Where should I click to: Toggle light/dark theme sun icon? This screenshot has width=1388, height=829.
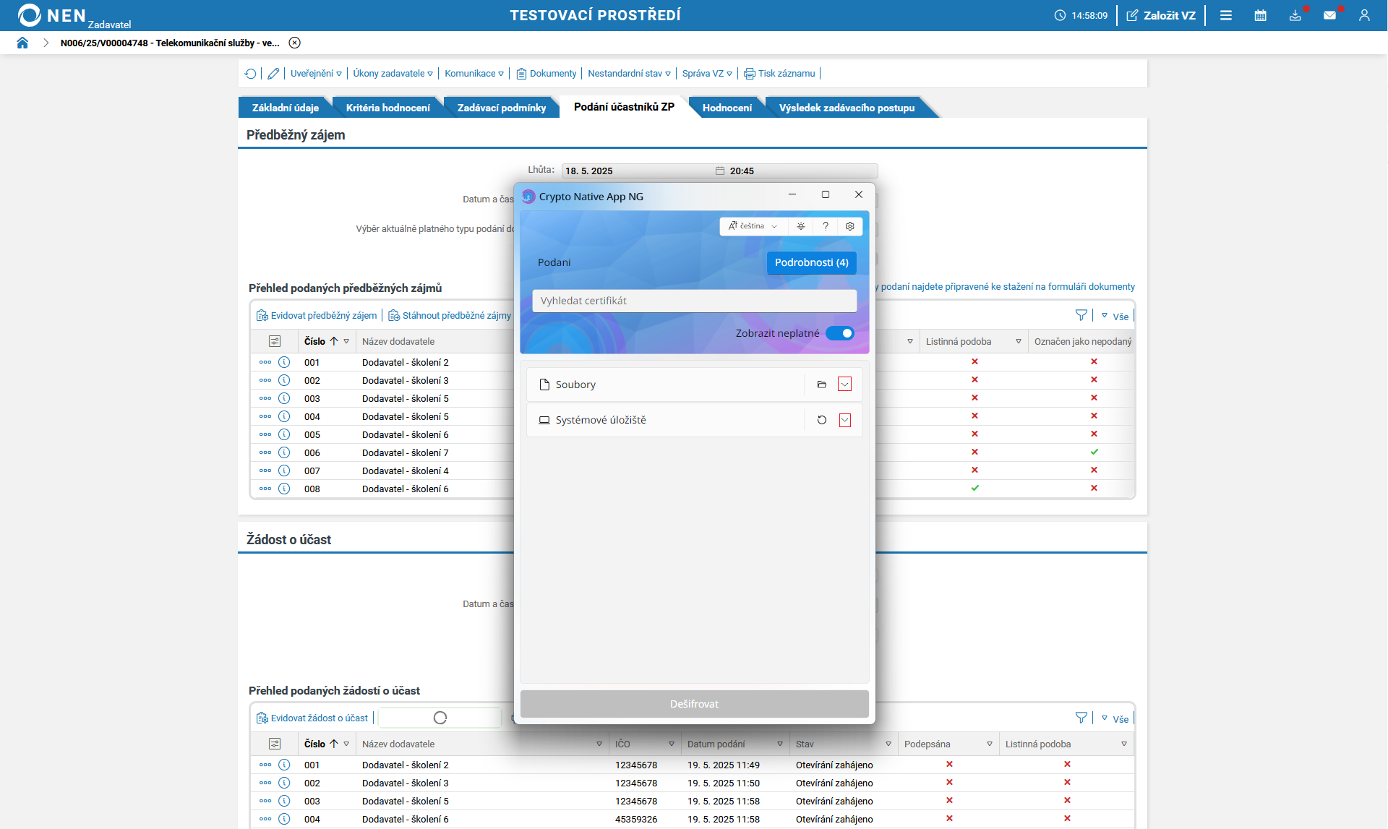click(801, 226)
